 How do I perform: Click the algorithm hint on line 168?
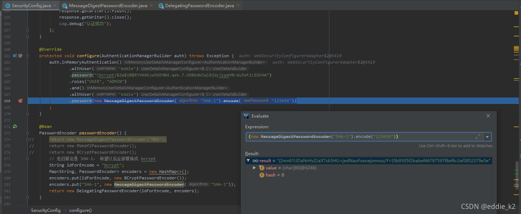click(188, 101)
